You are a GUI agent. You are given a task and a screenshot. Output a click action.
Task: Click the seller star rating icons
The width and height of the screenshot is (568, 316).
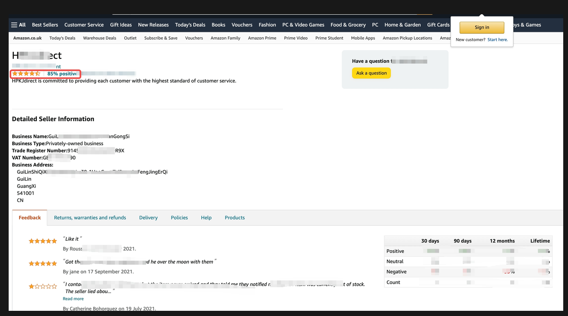(x=26, y=73)
